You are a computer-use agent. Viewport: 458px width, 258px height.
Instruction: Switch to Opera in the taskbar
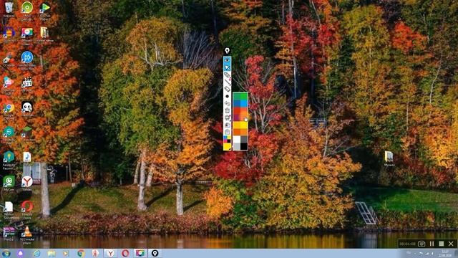125,253
